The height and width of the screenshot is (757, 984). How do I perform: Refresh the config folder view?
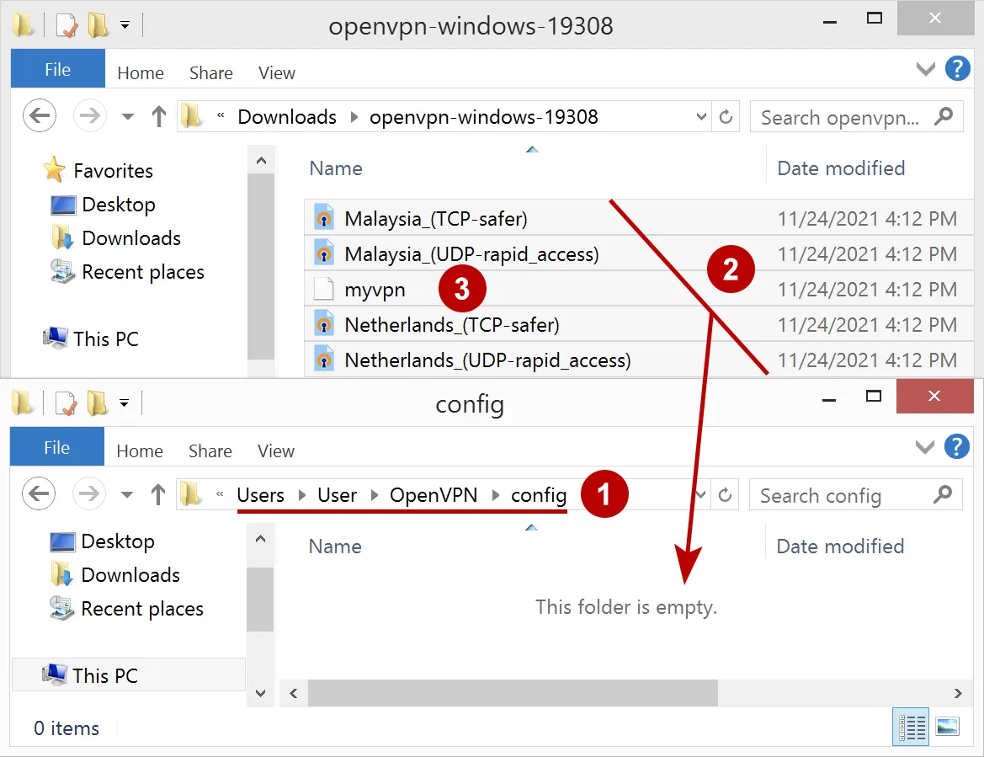(x=725, y=495)
